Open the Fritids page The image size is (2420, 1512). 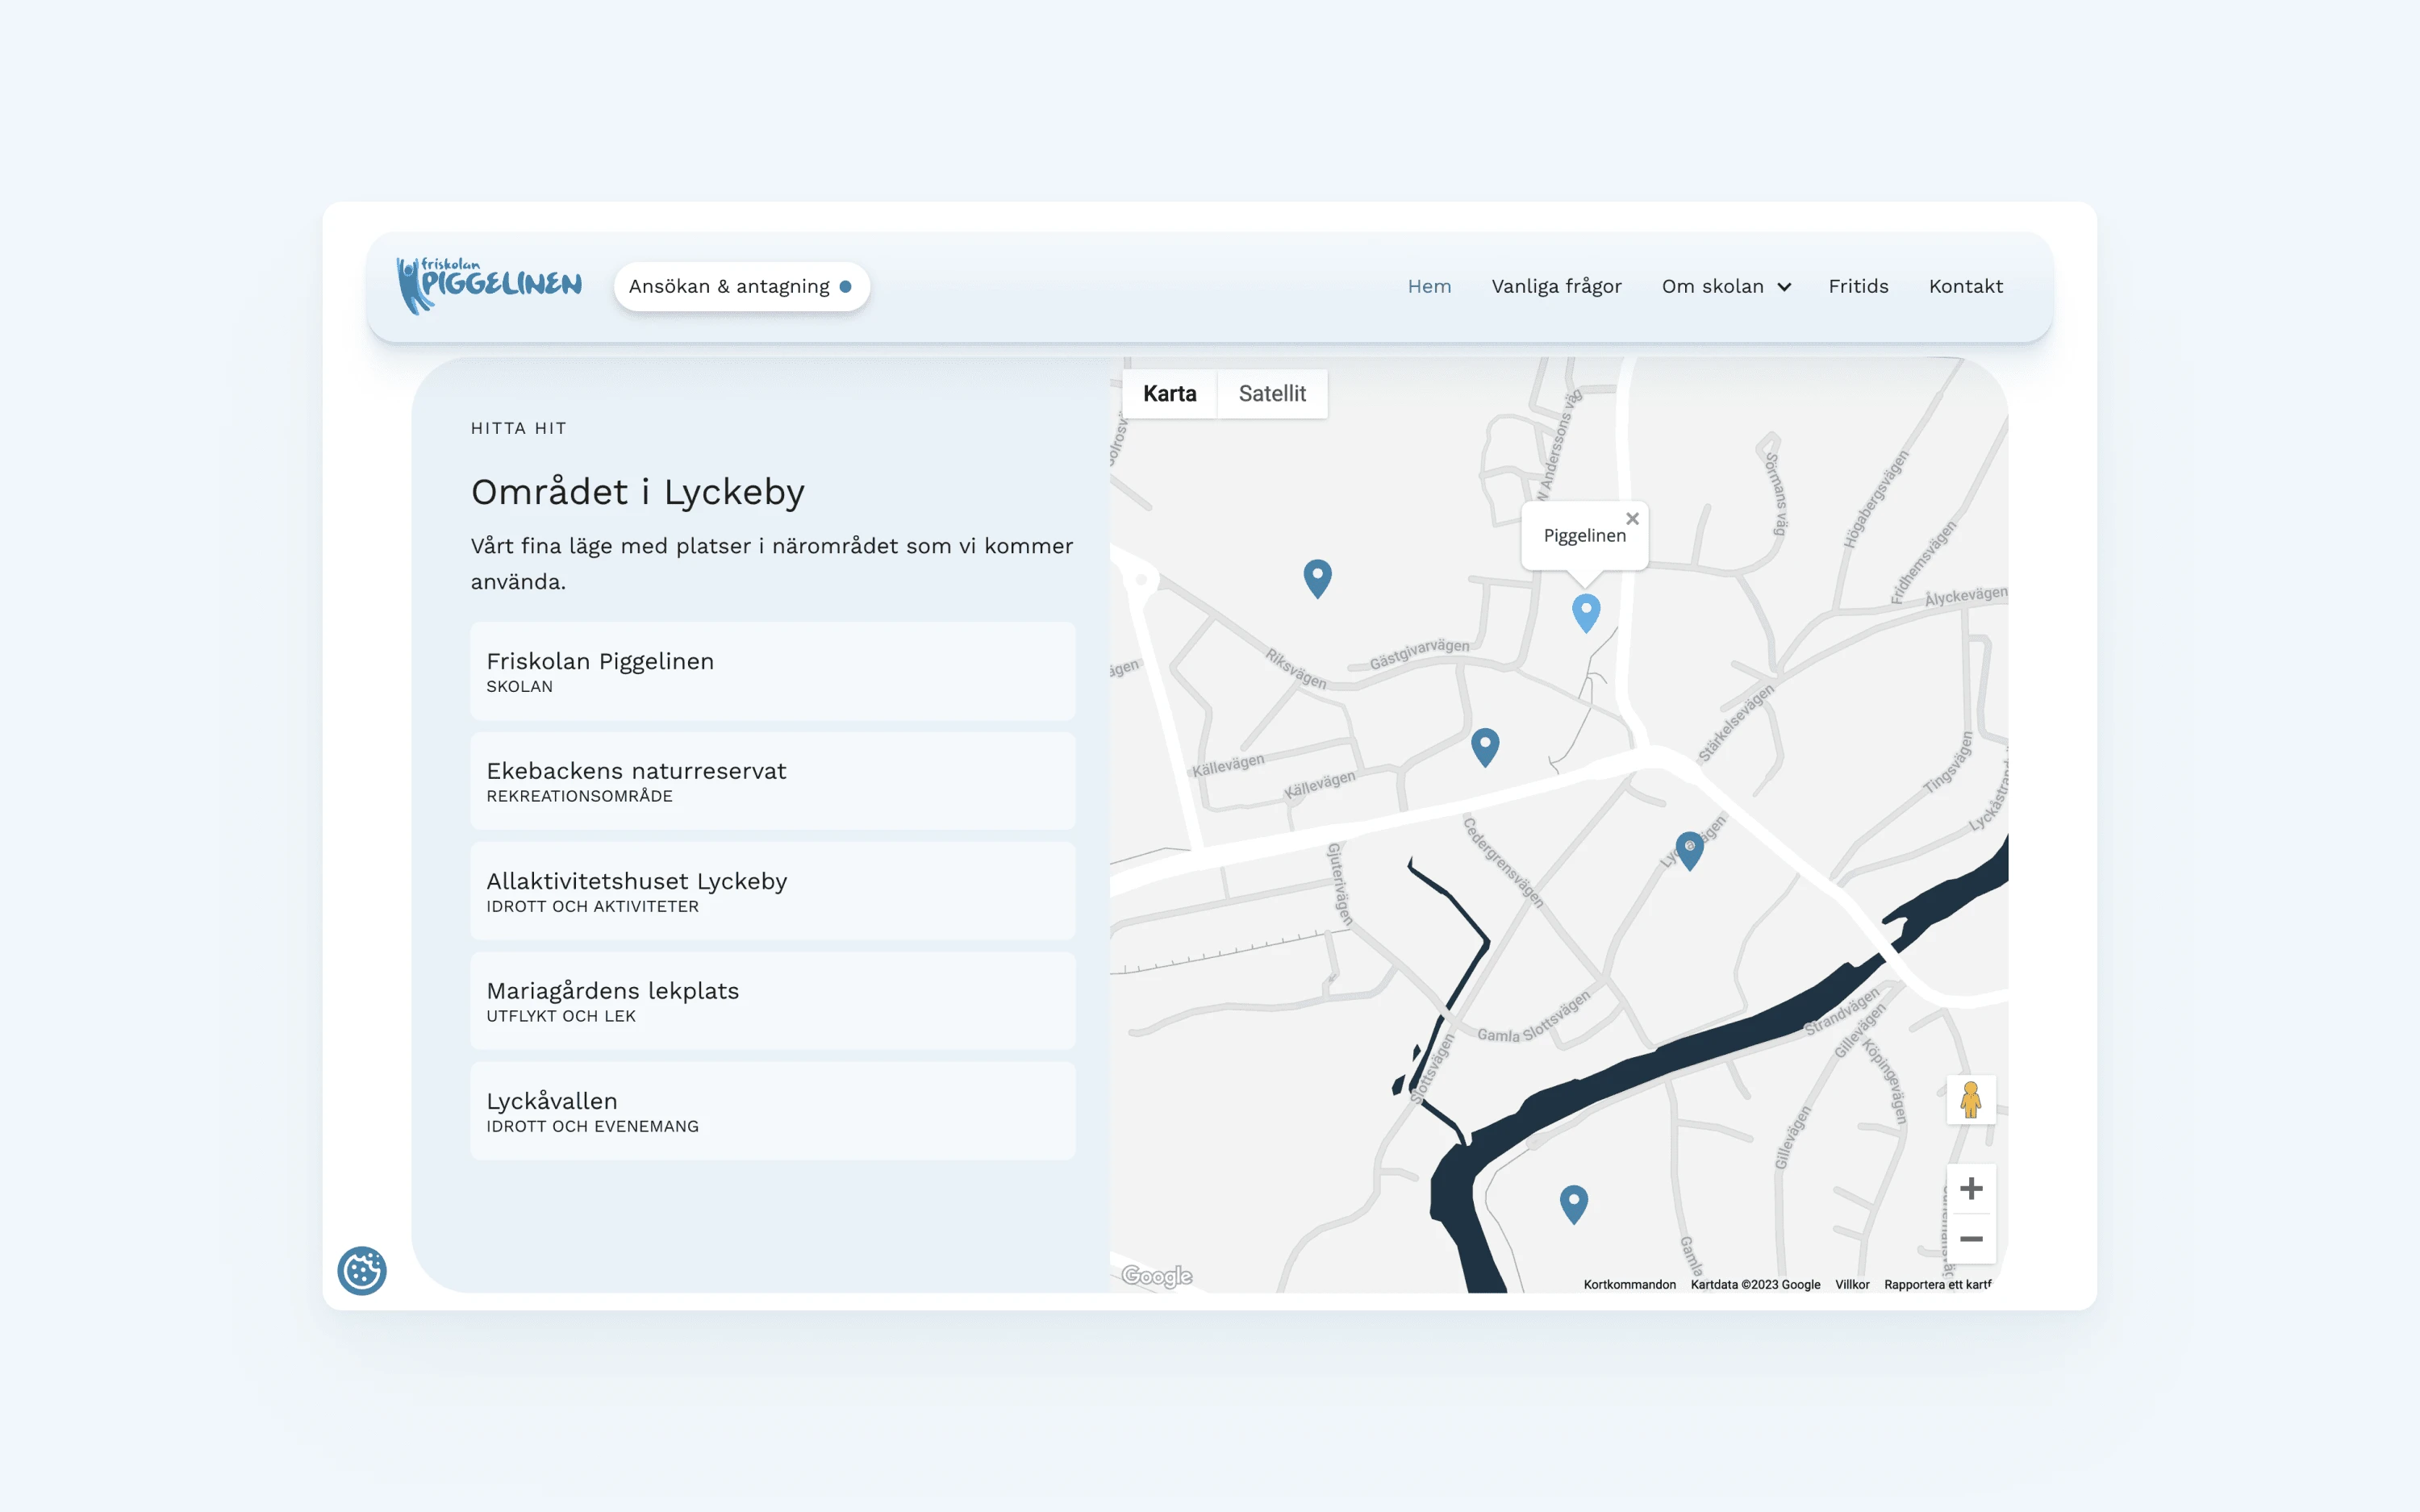click(1858, 286)
